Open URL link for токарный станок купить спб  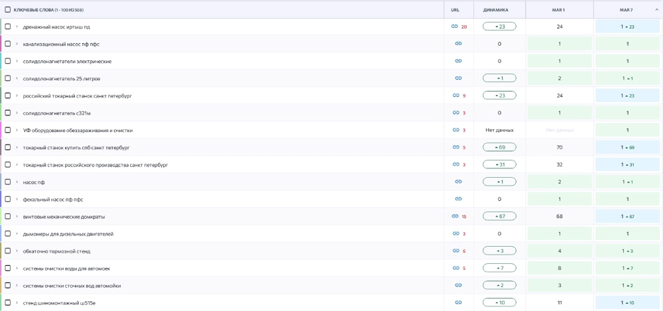456,147
